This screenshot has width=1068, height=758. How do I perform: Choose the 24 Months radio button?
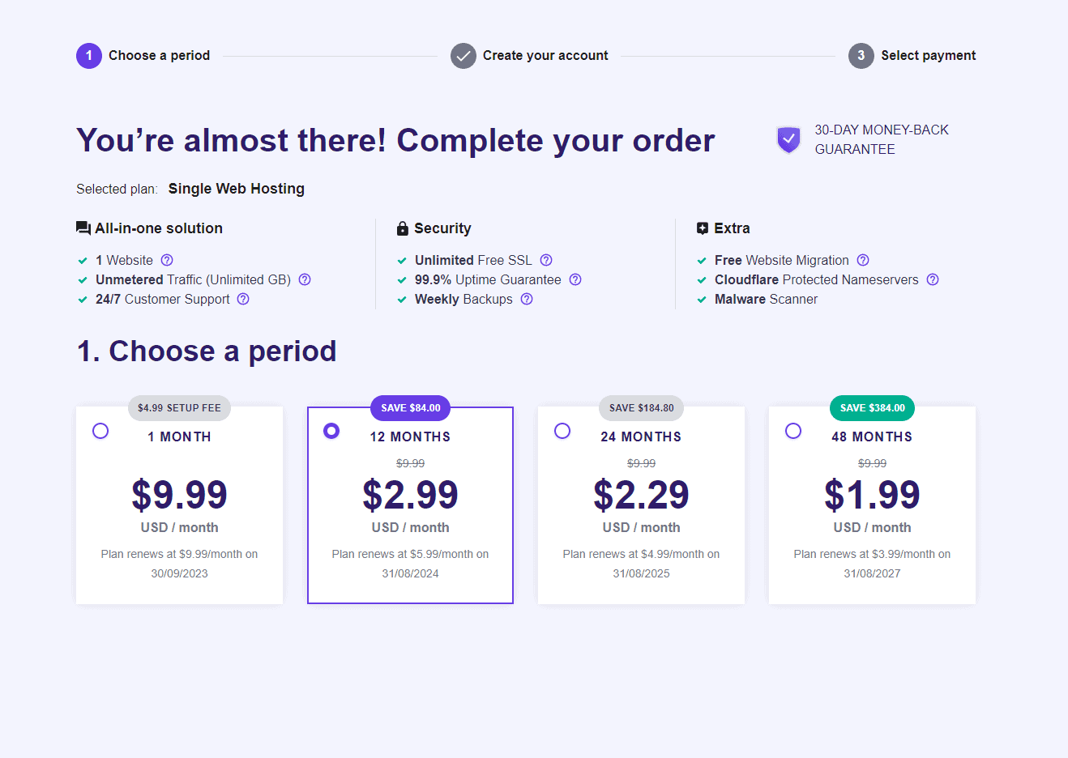pyautogui.click(x=562, y=431)
